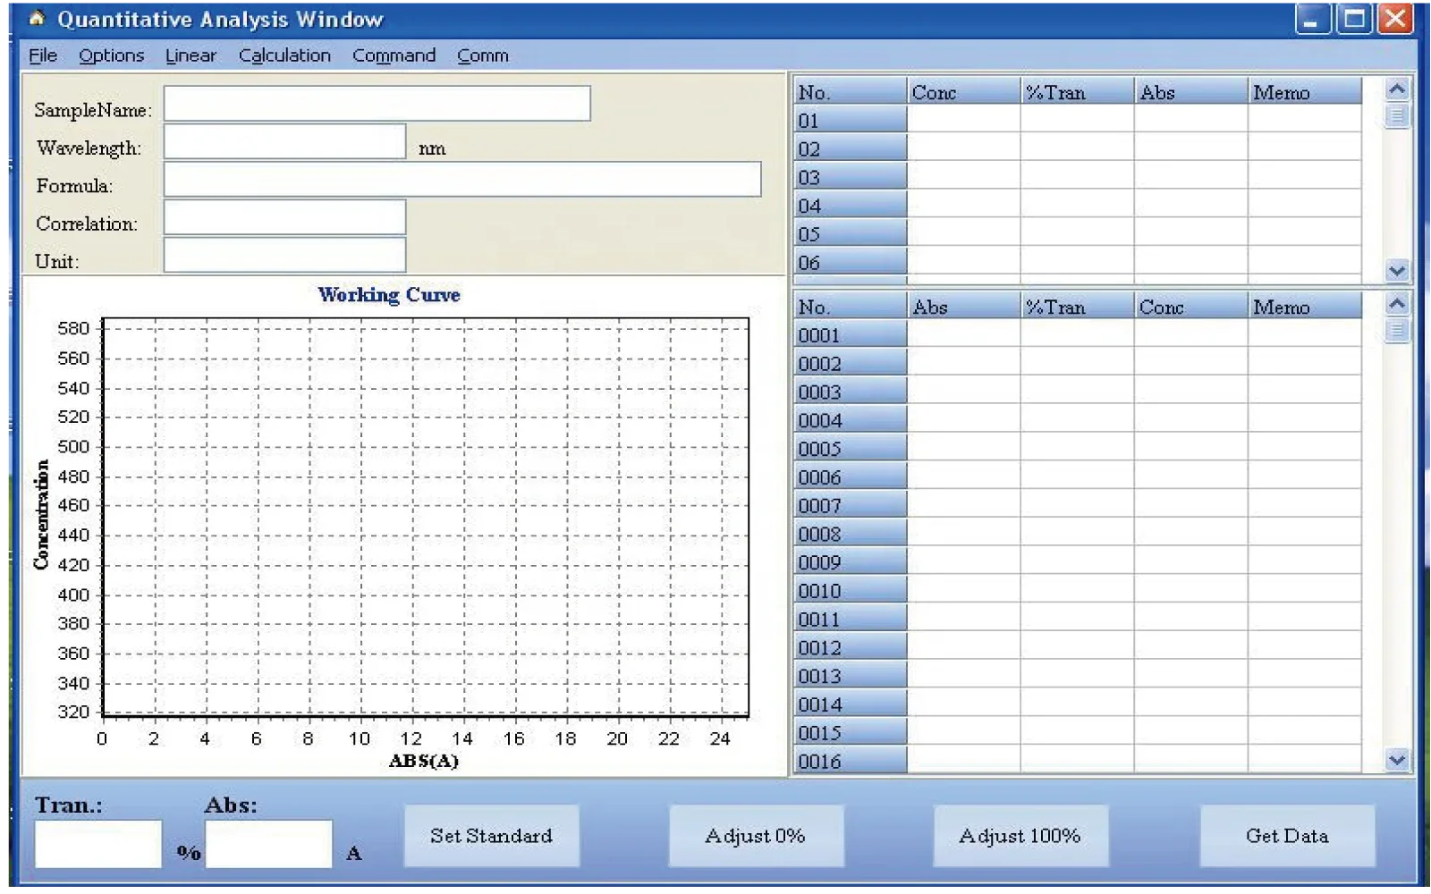Click up arrow of samples table scrollbar
Image resolution: width=1431 pixels, height=894 pixels.
point(1396,304)
